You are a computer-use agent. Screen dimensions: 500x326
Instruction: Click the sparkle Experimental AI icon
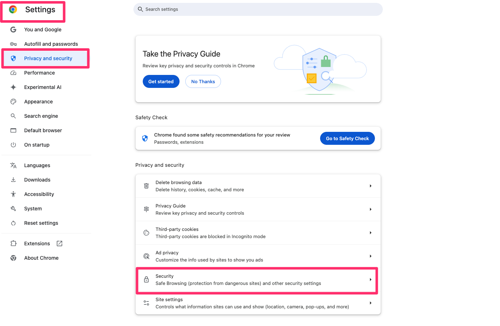[x=13, y=87]
